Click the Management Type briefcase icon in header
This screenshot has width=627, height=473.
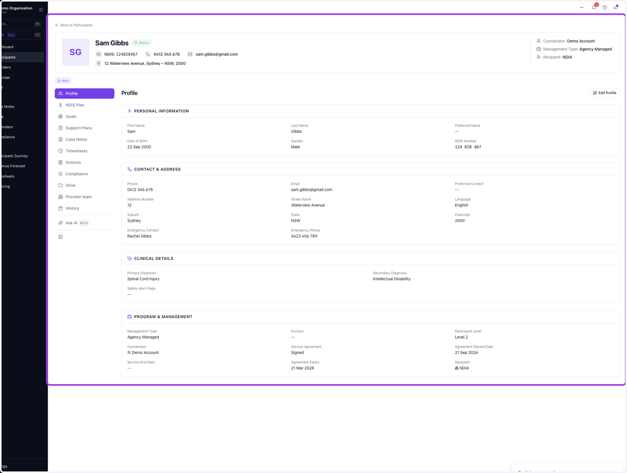click(x=539, y=49)
